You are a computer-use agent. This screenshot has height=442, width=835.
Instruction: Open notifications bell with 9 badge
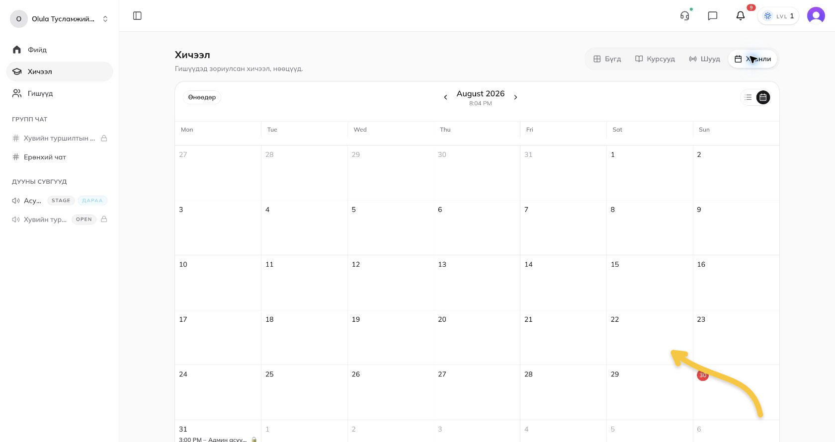click(741, 16)
